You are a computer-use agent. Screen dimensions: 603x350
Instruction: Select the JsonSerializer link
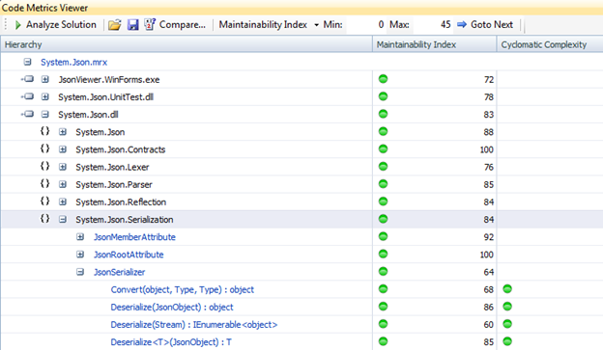pyautogui.click(x=119, y=273)
